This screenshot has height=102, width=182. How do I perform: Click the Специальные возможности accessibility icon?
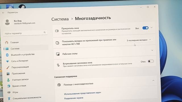(x=9, y=98)
